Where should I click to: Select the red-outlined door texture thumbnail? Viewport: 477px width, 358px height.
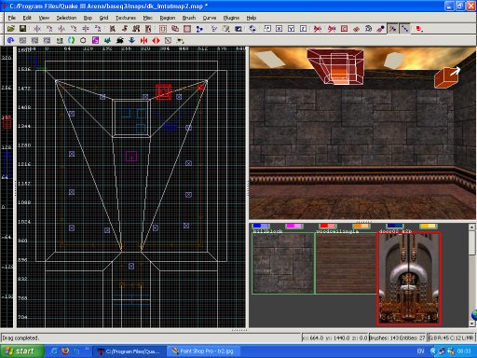409,279
